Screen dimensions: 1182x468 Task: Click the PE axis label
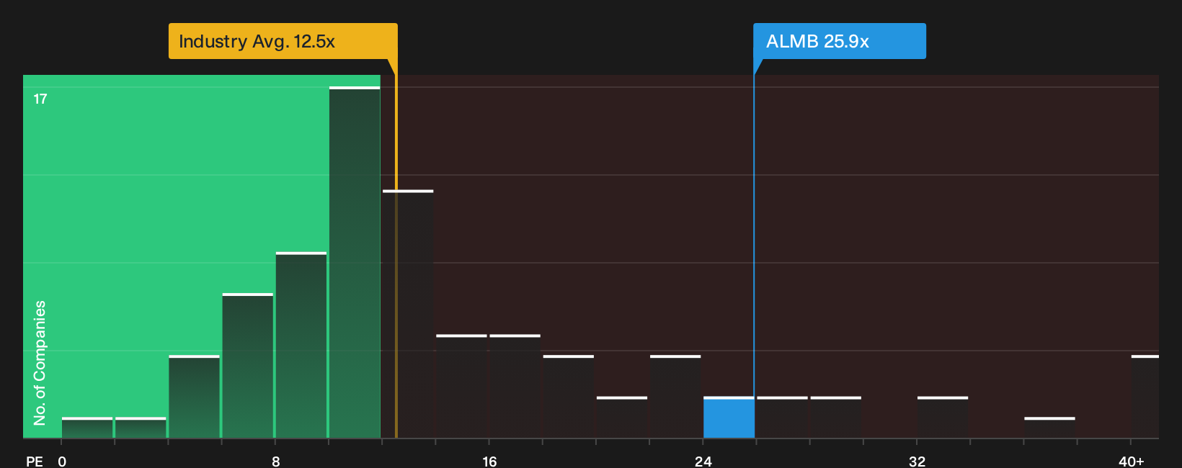[34, 461]
